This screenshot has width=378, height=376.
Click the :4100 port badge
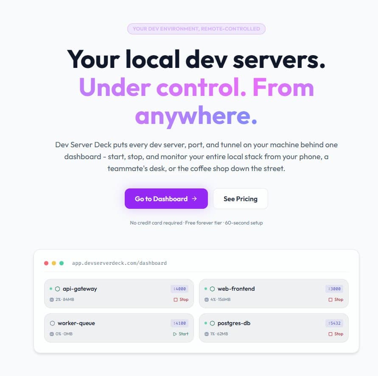pos(179,323)
